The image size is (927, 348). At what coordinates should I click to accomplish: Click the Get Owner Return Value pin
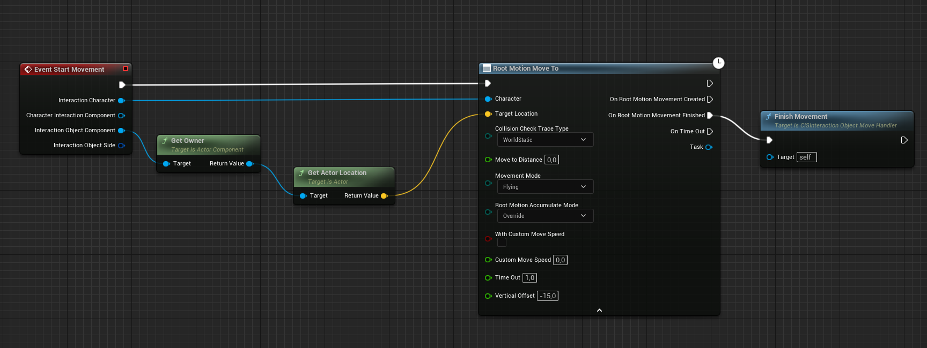coord(249,164)
